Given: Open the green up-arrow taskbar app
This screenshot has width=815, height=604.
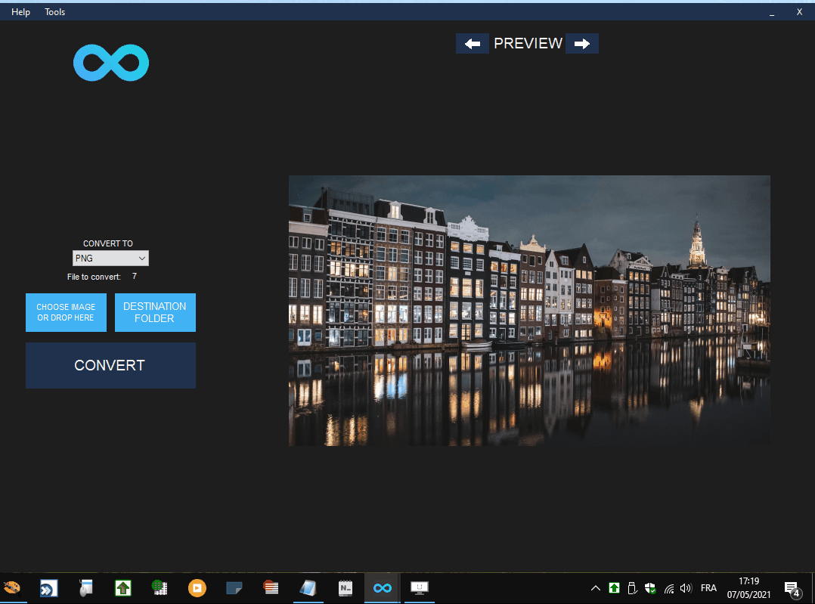Looking at the screenshot, I should (122, 588).
